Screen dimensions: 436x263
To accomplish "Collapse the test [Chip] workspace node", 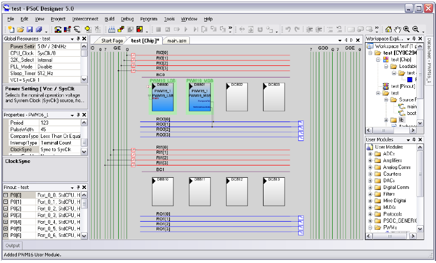I will pos(378,60).
